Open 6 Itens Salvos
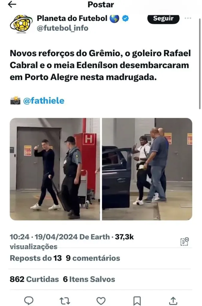Screen dimensions: 202x306 (89, 279)
